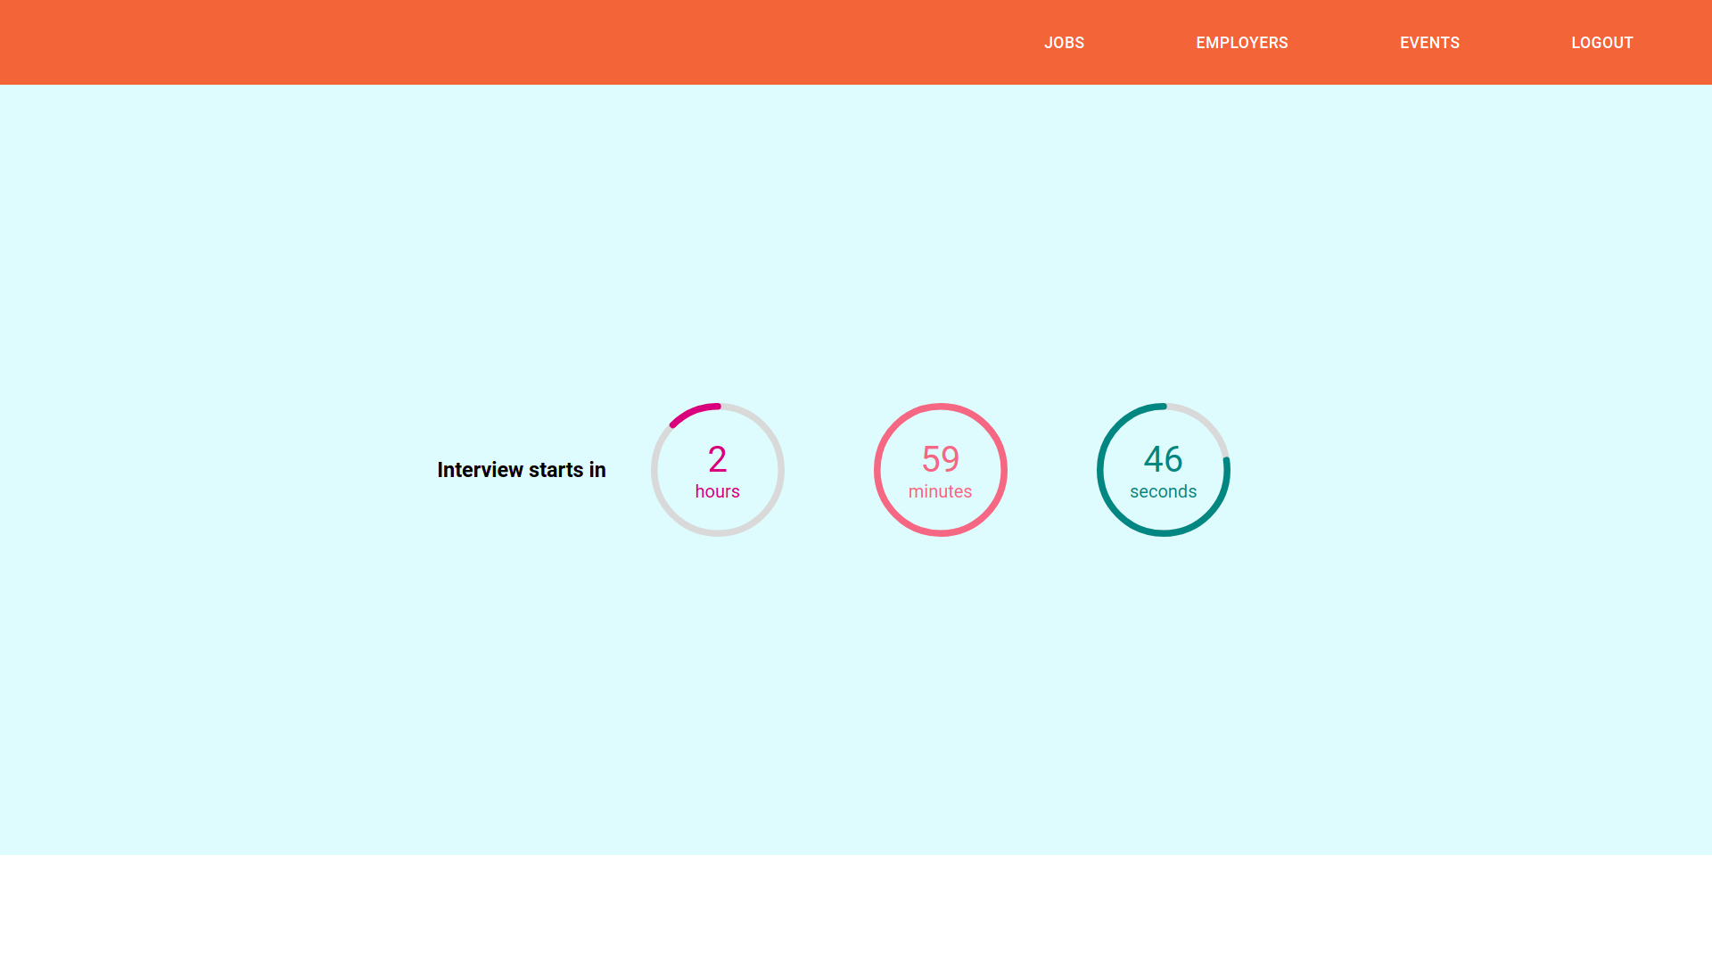Click the number 2 in hours circle

(x=717, y=459)
